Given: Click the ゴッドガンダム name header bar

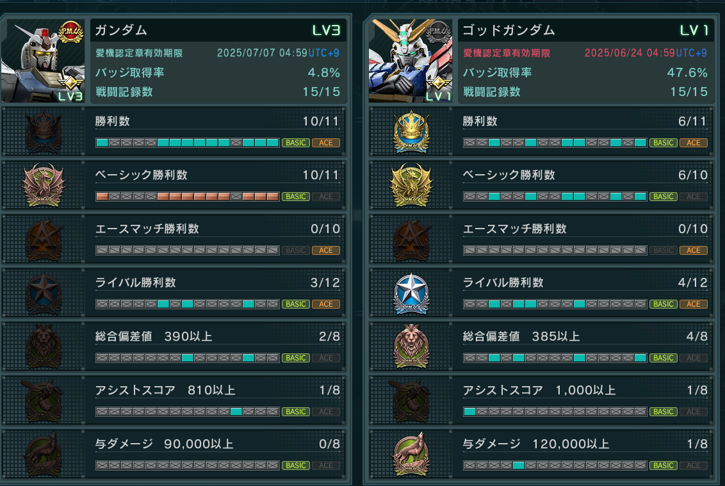Looking at the screenshot, I should 585,31.
